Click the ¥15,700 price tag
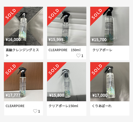This screenshot has height=122, width=133. point(99,40)
